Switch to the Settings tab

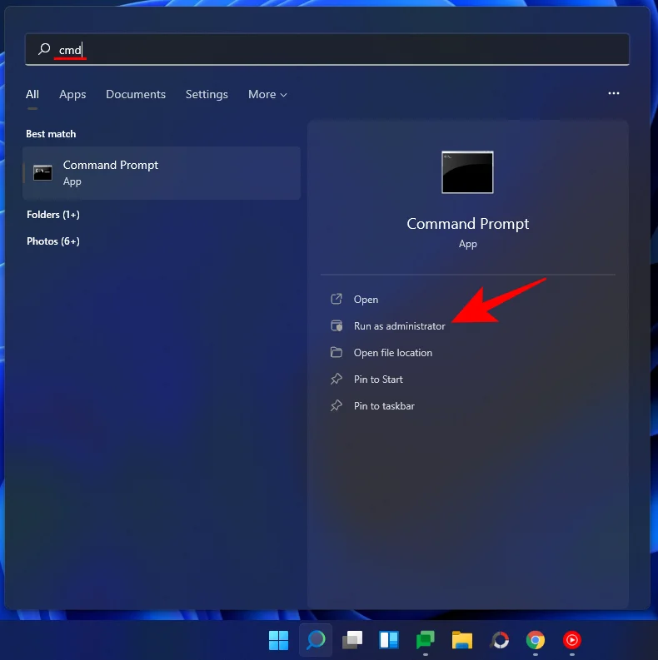(207, 94)
